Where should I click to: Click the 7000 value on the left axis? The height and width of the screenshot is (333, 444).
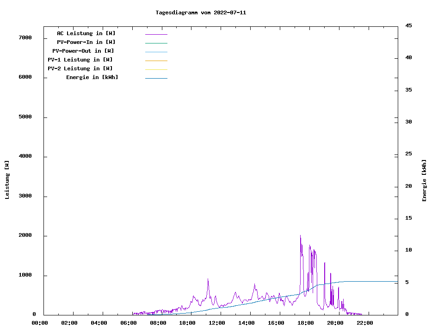[25, 37]
